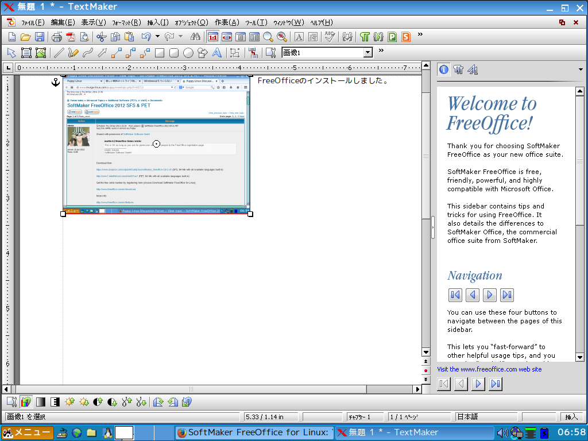Set zoom to actual size 1:1
This screenshot has width=588, height=441.
(212, 37)
